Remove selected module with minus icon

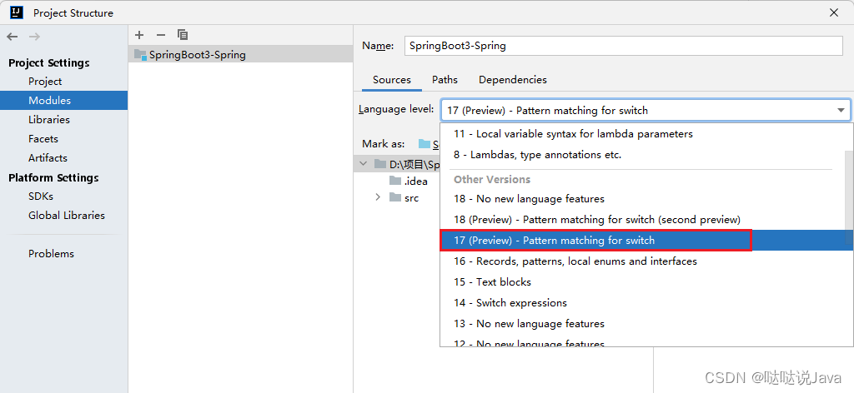161,35
